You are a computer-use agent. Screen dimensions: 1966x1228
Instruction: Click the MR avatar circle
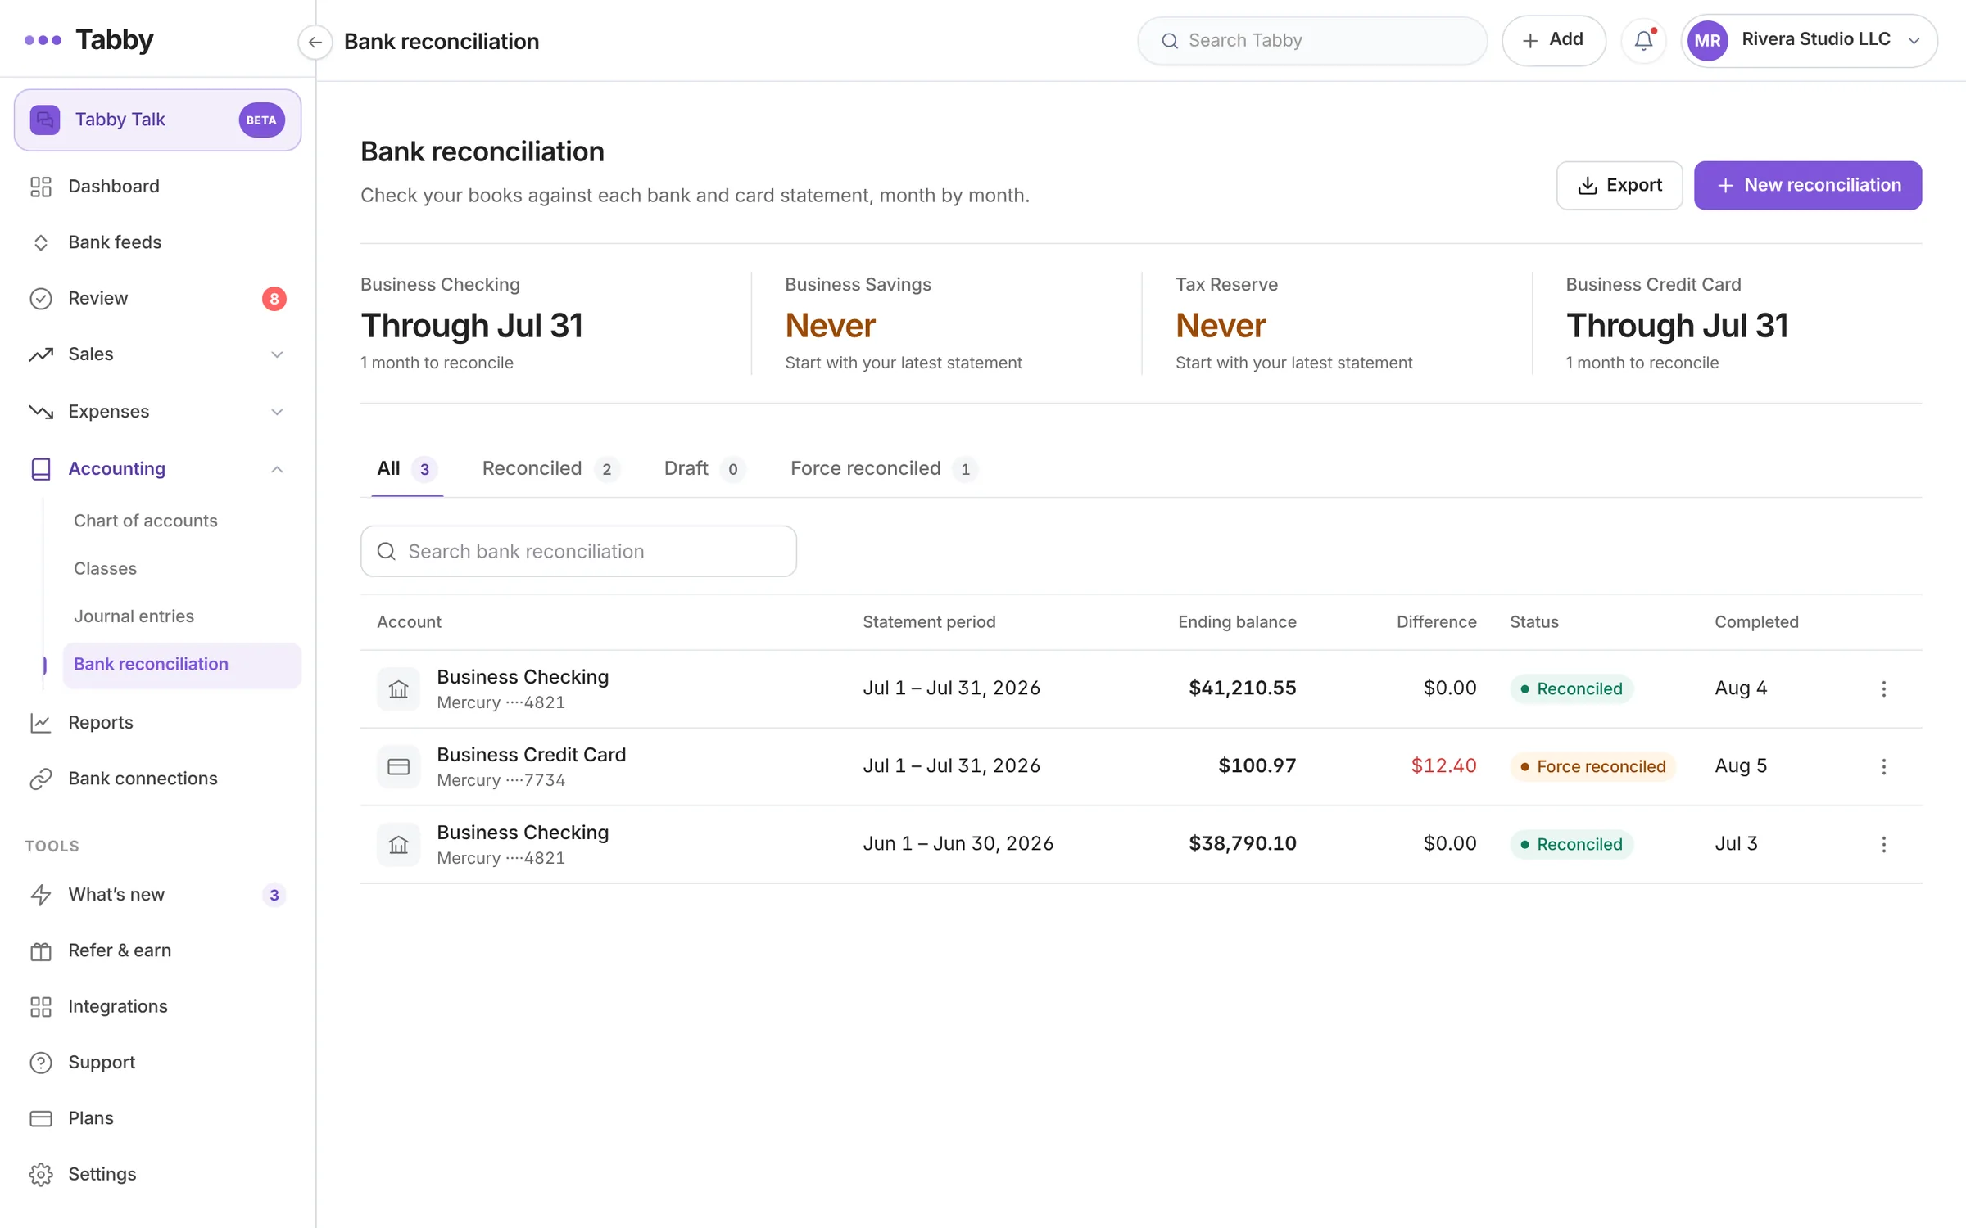tap(1707, 40)
